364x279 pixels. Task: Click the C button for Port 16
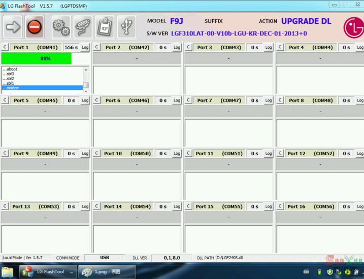tap(280, 206)
